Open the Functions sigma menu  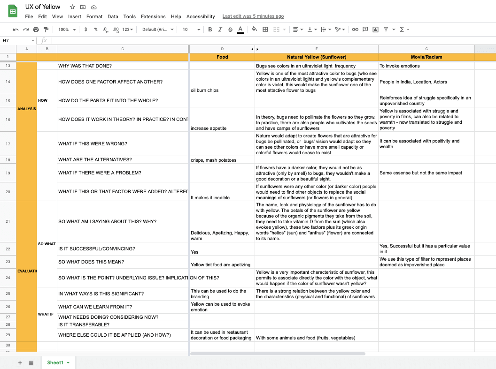click(404, 30)
